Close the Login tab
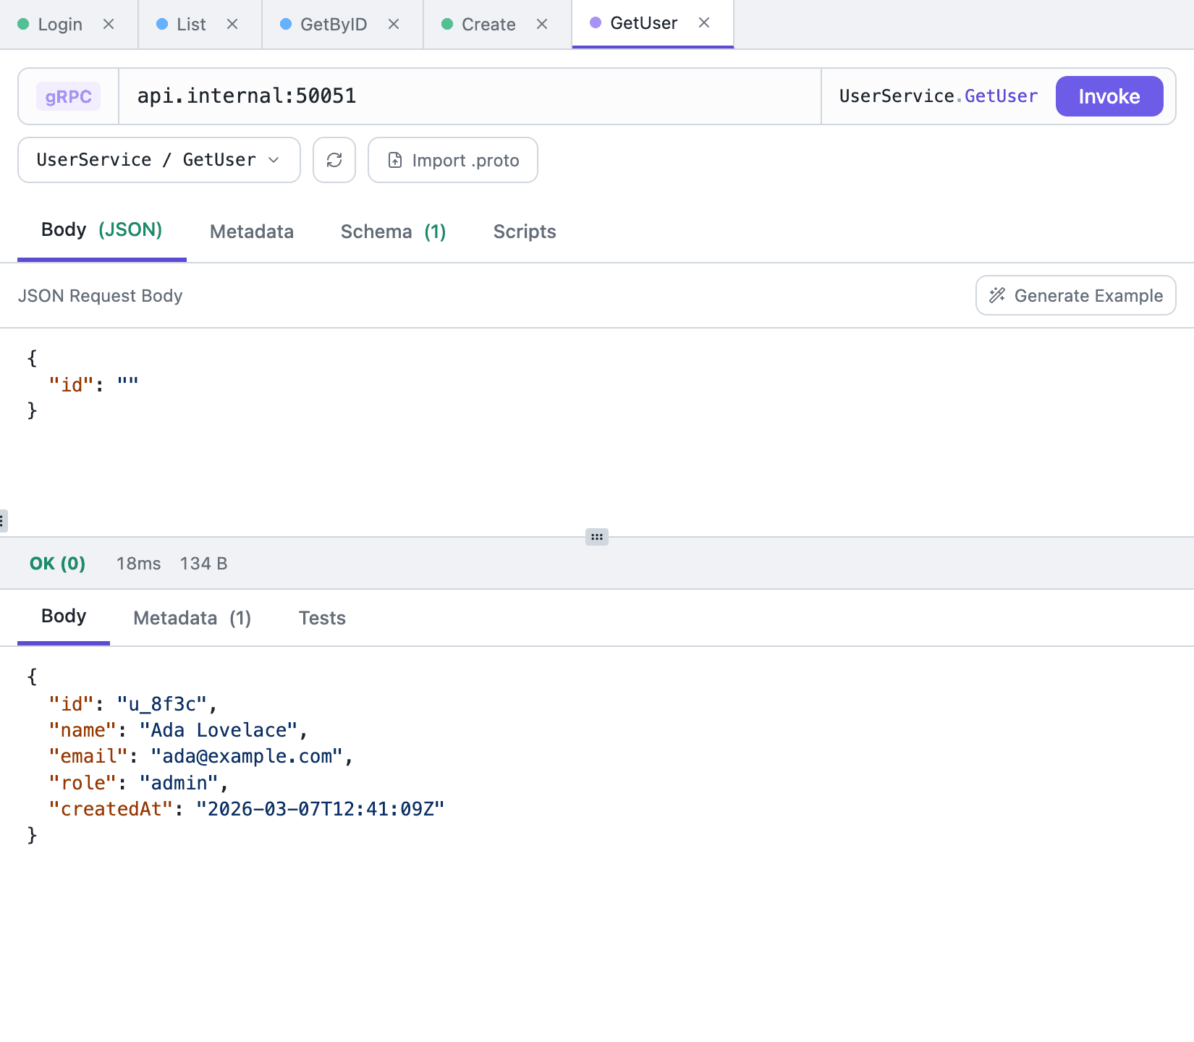Viewport: 1194px width, 1042px height. pyautogui.click(x=109, y=24)
